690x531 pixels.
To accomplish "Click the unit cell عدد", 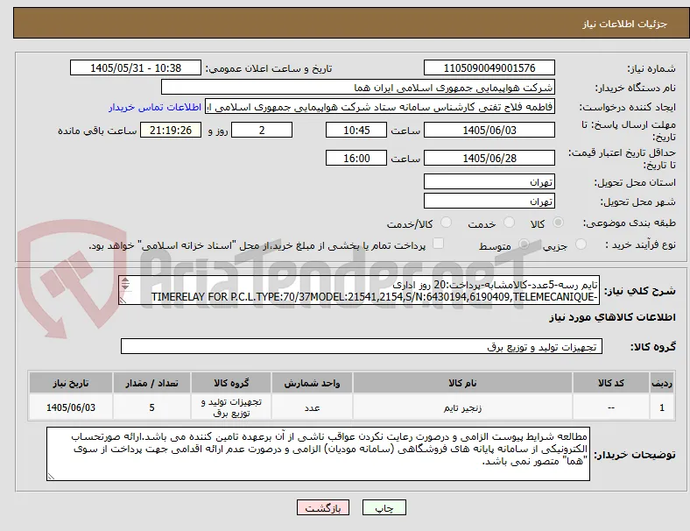I will tap(312, 407).
